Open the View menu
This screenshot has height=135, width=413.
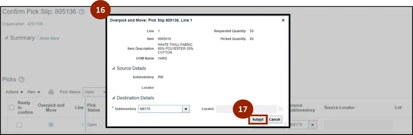click(x=33, y=92)
